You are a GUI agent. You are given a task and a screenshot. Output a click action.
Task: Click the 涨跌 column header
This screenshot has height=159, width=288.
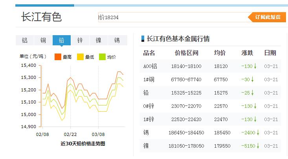(x=247, y=53)
